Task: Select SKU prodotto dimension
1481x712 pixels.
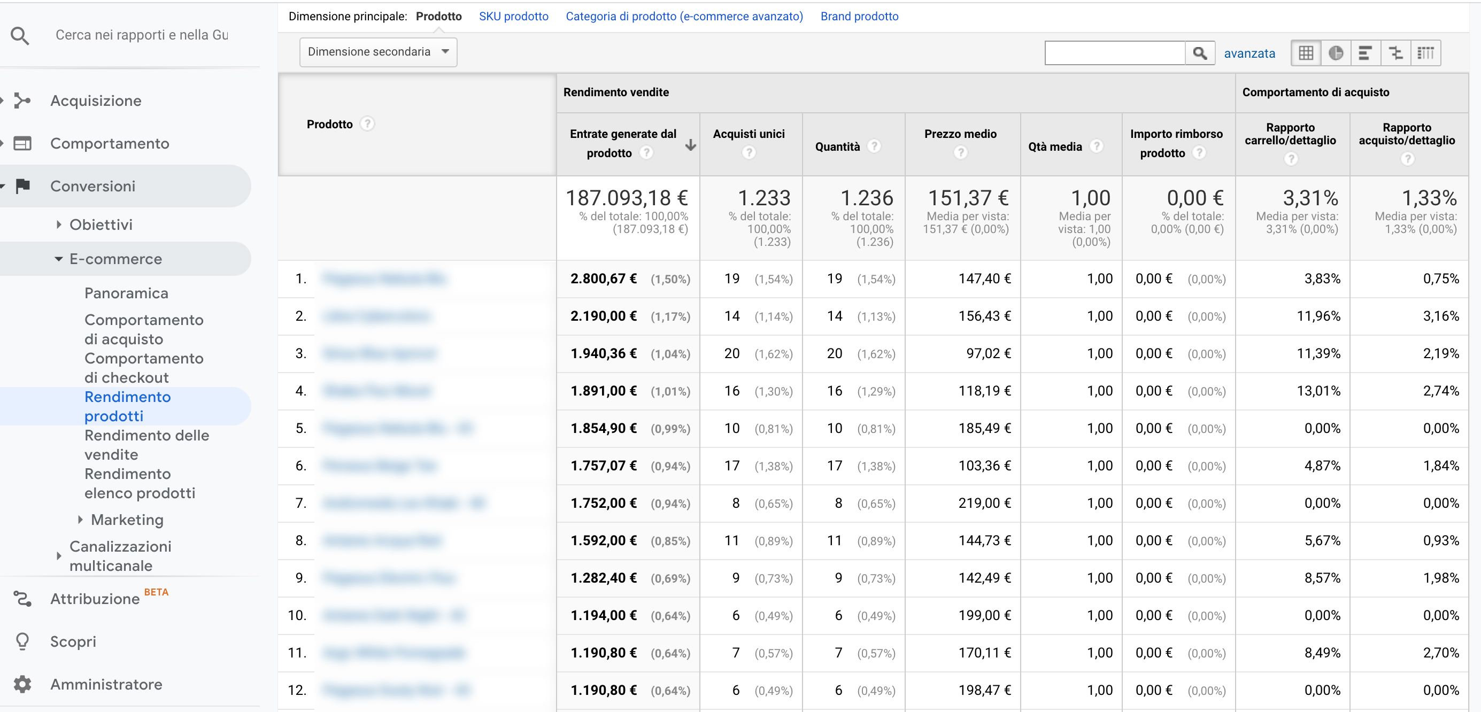Action: tap(513, 16)
